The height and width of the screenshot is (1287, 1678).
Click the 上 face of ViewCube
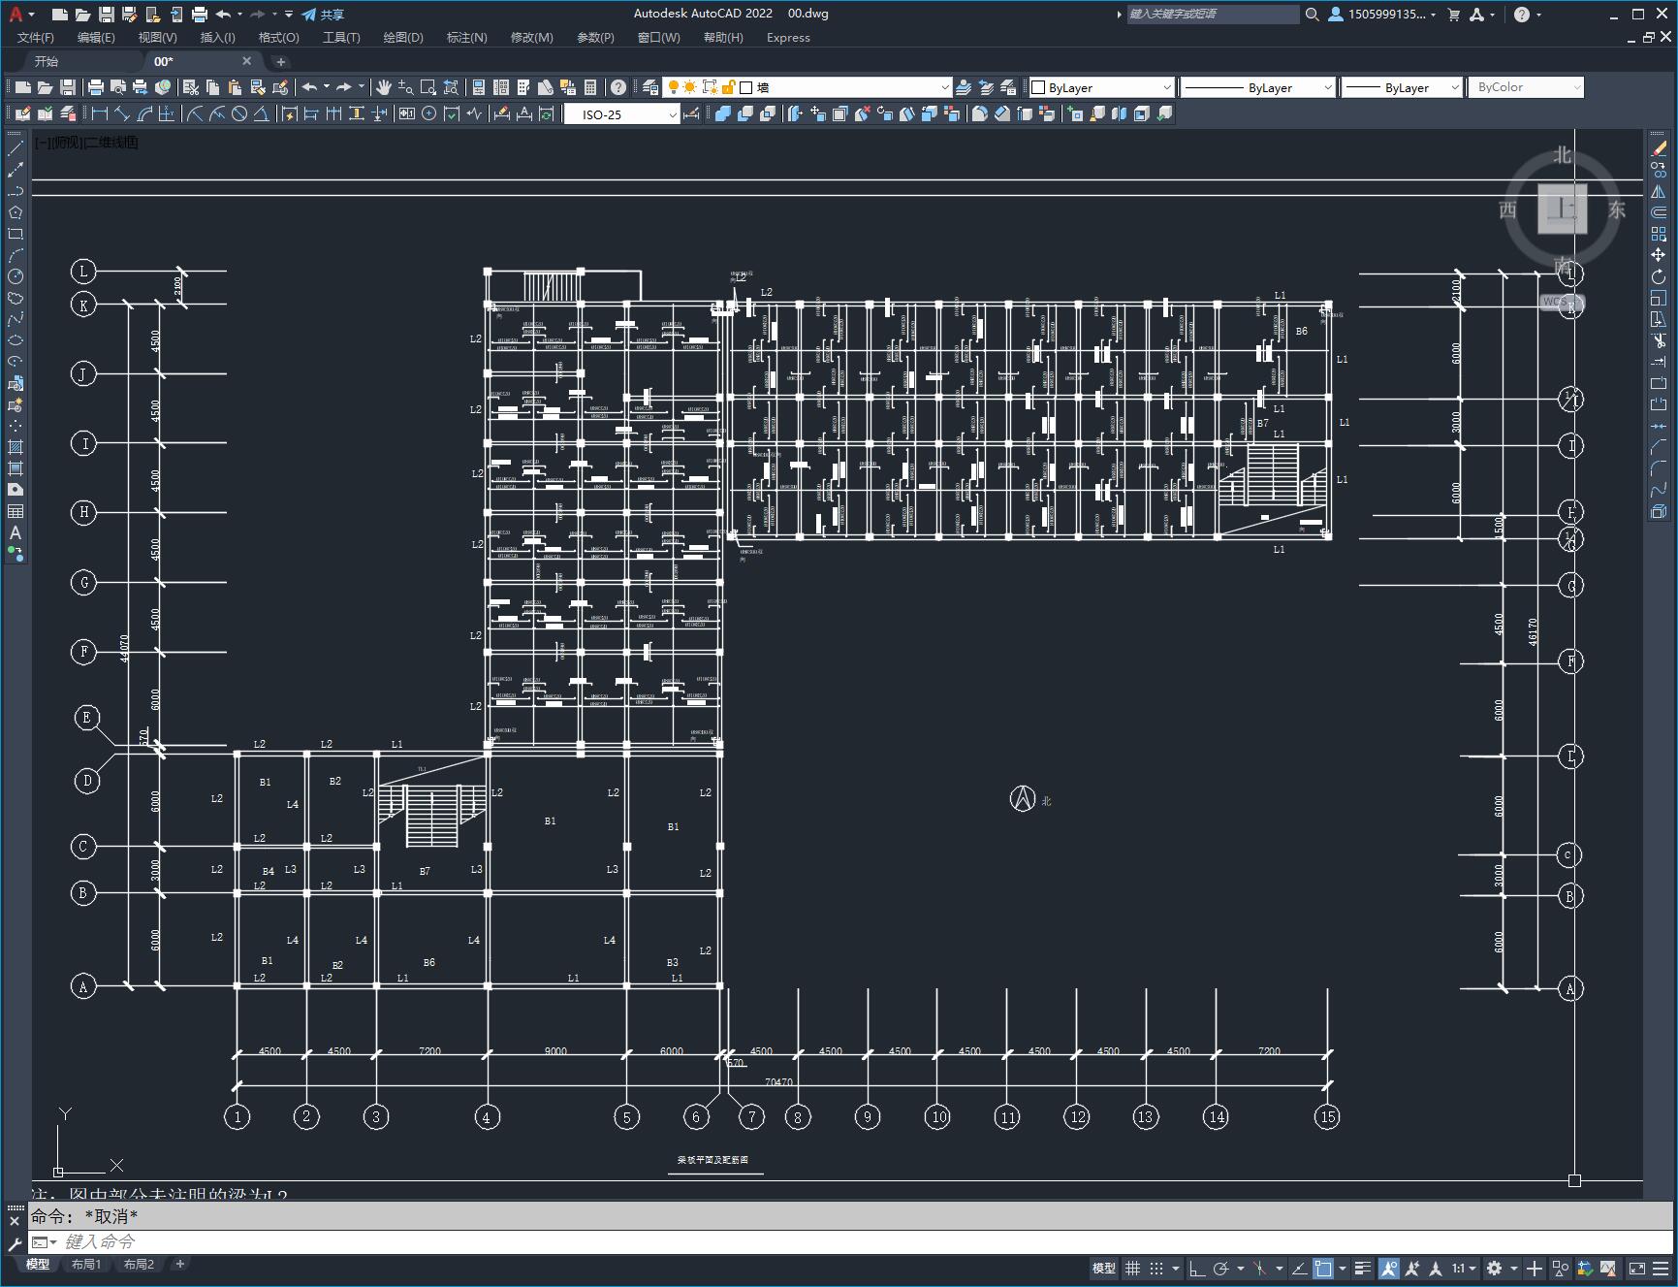click(x=1562, y=209)
